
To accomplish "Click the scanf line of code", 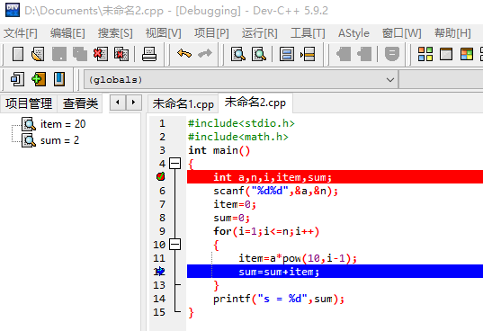I will tap(276, 191).
